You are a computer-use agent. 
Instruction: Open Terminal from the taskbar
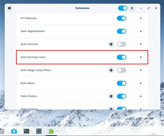[27, 131]
